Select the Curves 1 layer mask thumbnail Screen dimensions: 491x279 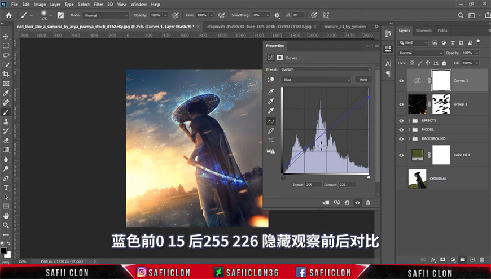pyautogui.click(x=441, y=81)
